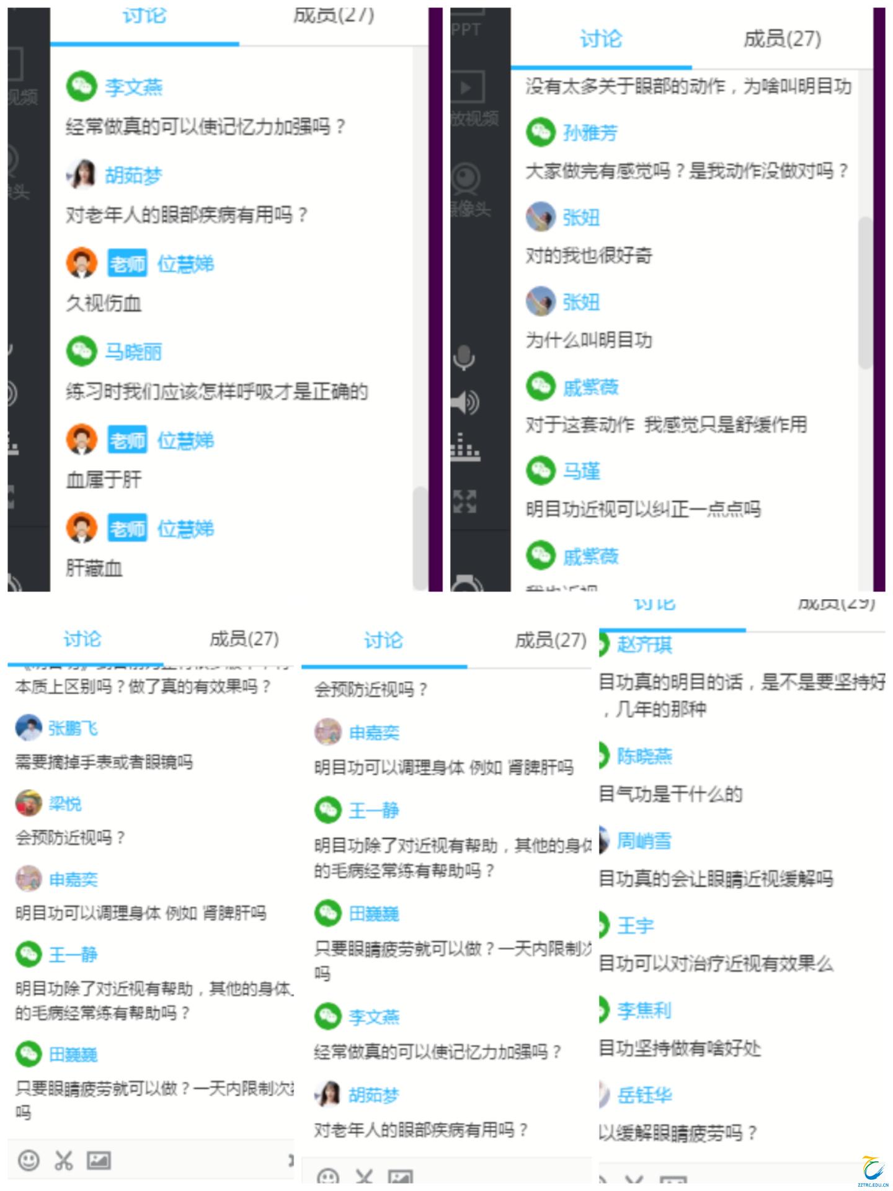Select 讨论 tab in top-right panel
Image resolution: width=893 pixels, height=1191 pixels.
coord(600,39)
